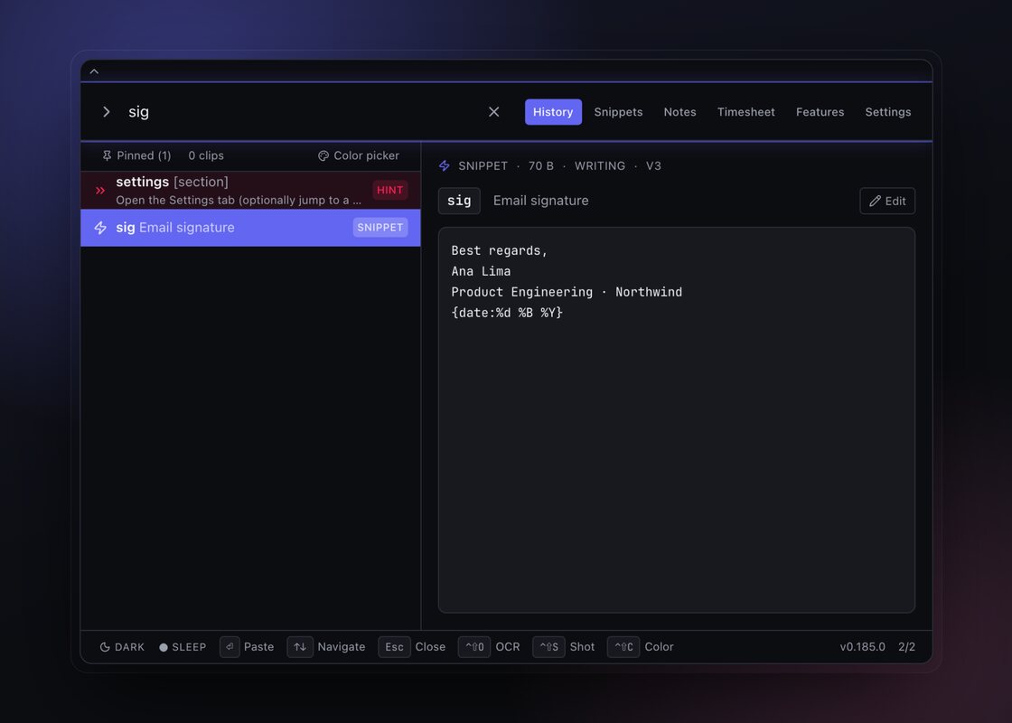Select the "settings [section]" hint result
Viewport: 1012px width, 723px height.
(250, 191)
